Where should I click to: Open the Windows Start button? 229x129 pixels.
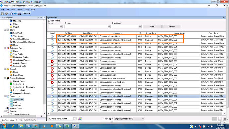coord(4,126)
